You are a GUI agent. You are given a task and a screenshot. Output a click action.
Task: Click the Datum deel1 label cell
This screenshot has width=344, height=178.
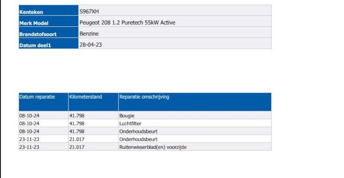(x=35, y=45)
